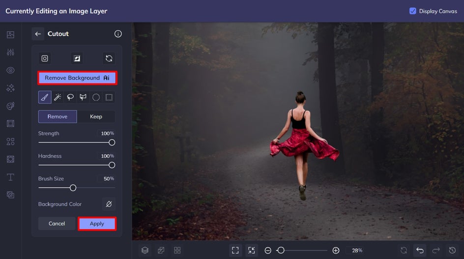Open the Overlays sidebar icon
This screenshot has width=464, height=259.
coord(10,159)
